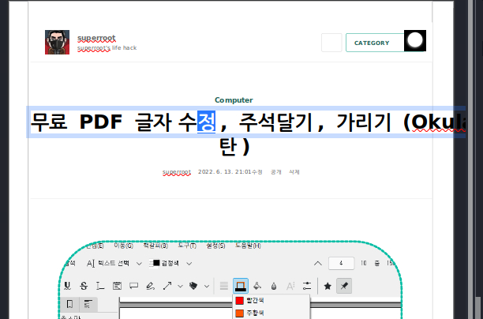Open 이동(G) menu in embedded Okular screenshot

coord(124,246)
